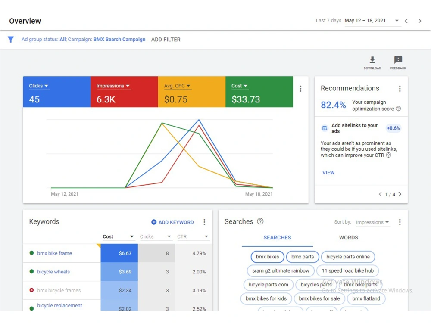Click the May 18, 2021 axis label
431x323 pixels.
[x=259, y=194]
